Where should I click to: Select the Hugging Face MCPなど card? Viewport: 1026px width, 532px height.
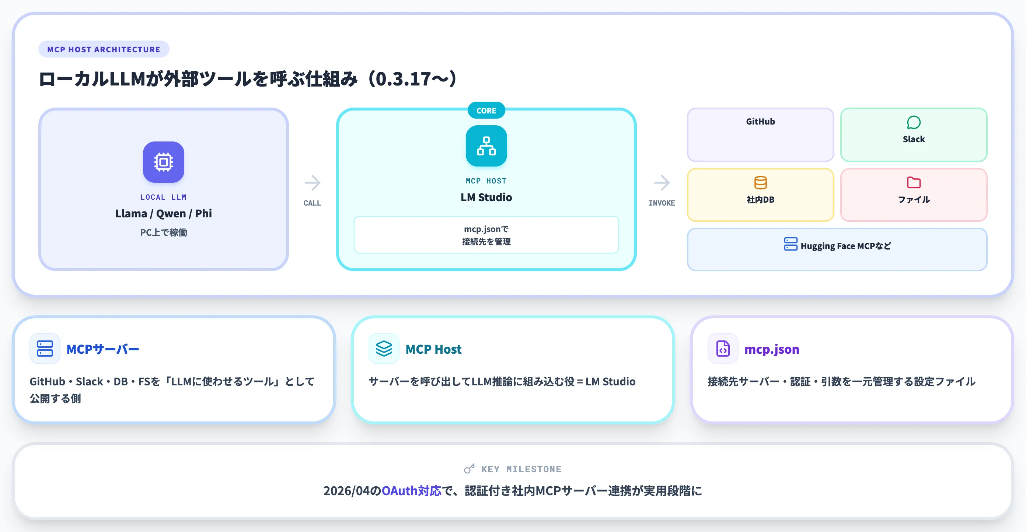coord(837,249)
